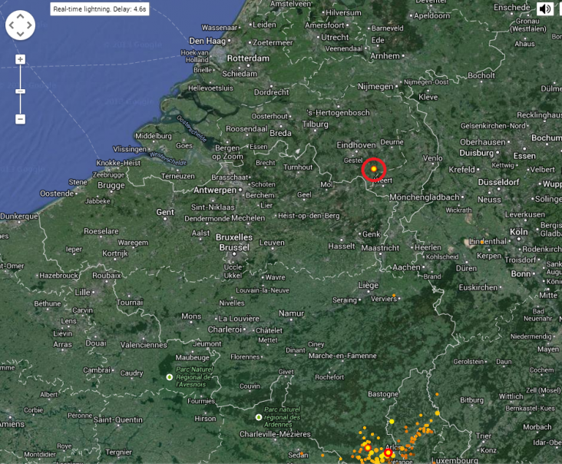This screenshot has width=562, height=464.
Task: Click the Düsseldorf city label
Action: click(501, 183)
